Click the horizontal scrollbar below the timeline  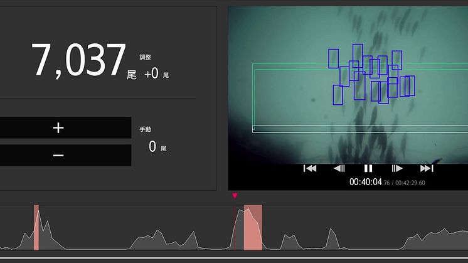click(x=234, y=259)
